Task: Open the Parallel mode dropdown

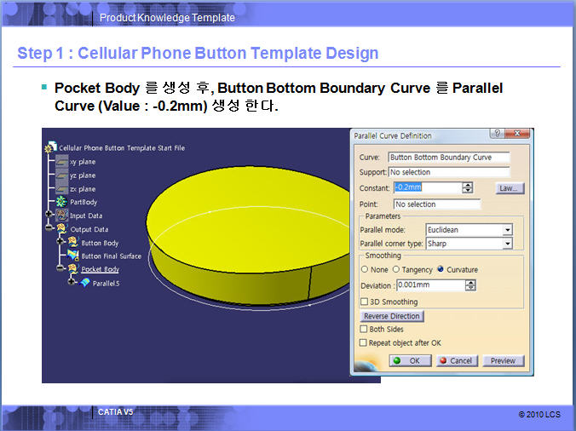Action: point(508,230)
